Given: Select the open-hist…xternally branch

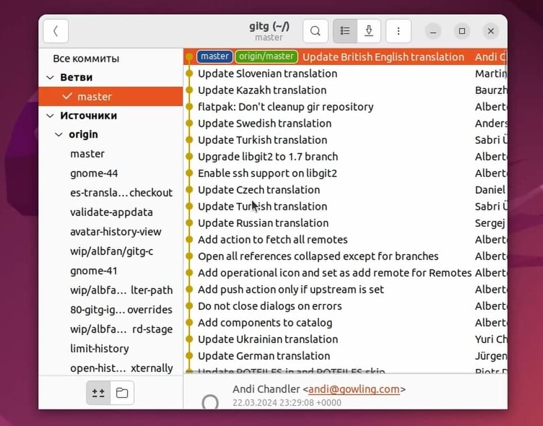Looking at the screenshot, I should coord(111,368).
